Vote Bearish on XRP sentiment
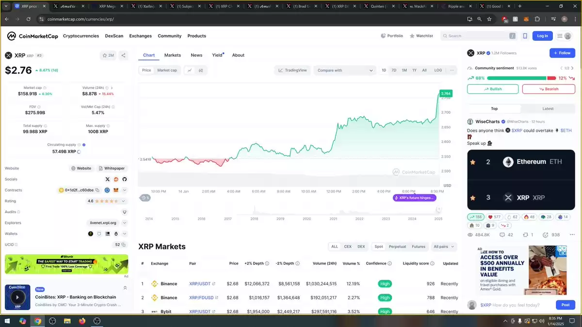 click(x=549, y=89)
